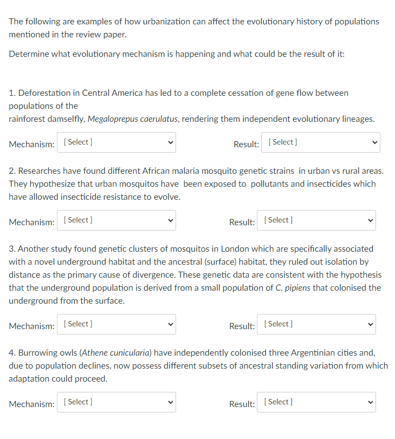
Task: Click the Mechanism label under question 2
Action: point(31,222)
